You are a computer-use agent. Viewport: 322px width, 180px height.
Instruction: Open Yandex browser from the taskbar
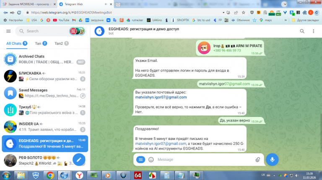(x=79, y=175)
